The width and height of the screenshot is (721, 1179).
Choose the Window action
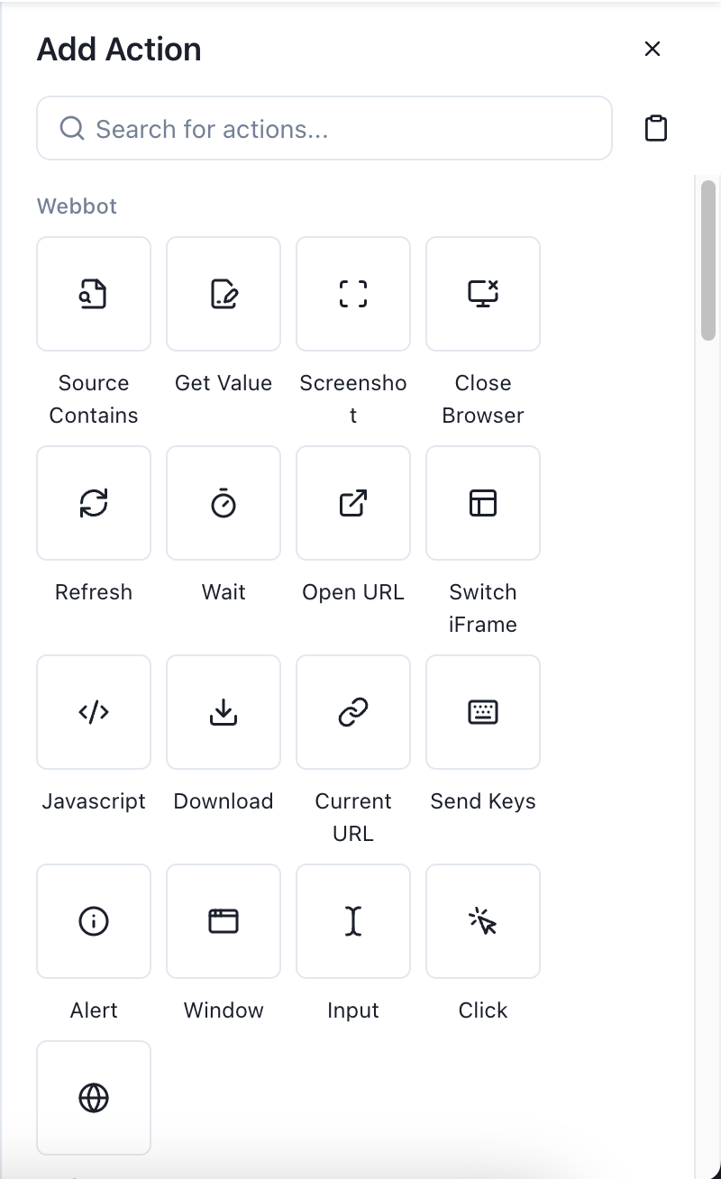click(224, 921)
